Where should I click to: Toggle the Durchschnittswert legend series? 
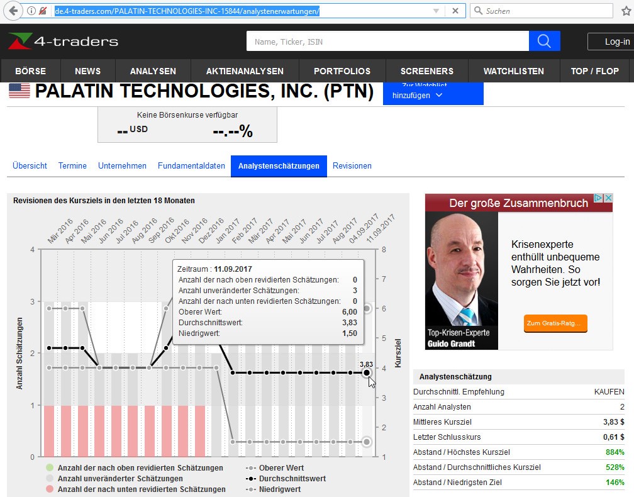(x=286, y=478)
